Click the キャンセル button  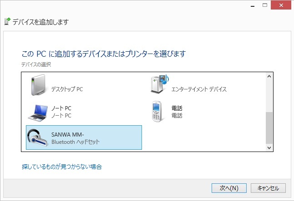[268, 188]
